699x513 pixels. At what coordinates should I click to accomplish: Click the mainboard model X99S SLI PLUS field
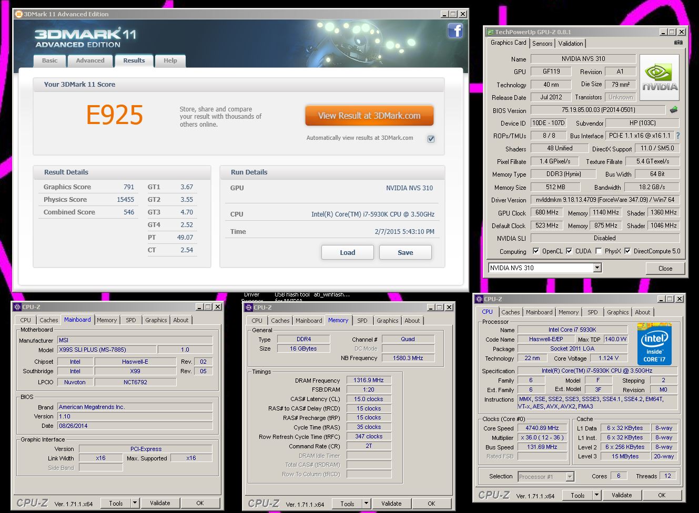(107, 350)
